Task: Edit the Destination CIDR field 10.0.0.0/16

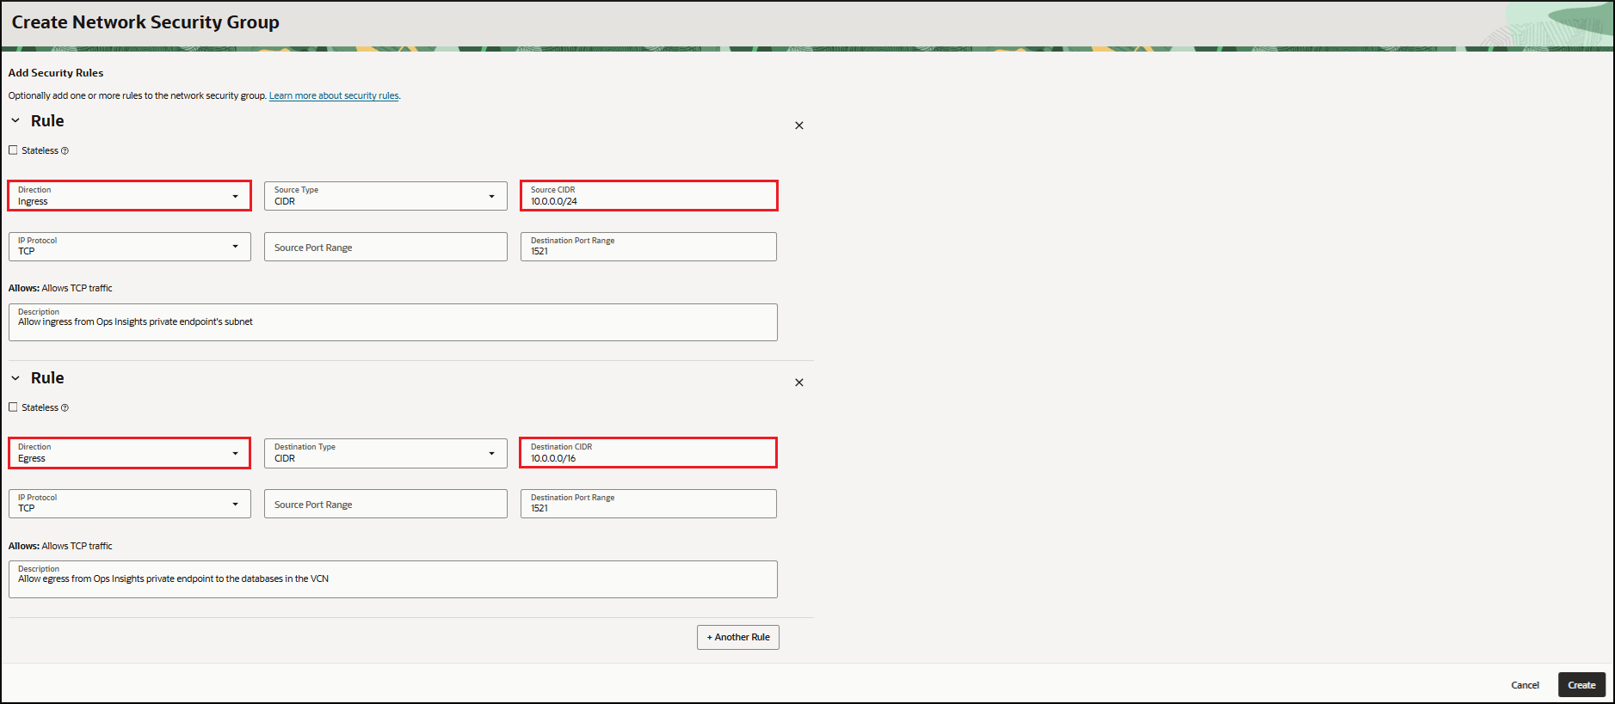Action: tap(649, 453)
